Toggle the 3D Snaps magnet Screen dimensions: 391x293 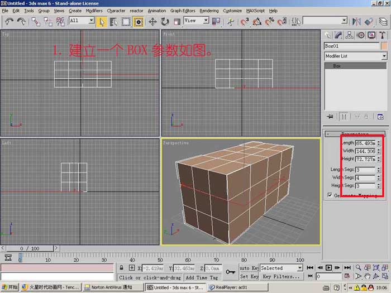pos(245,22)
